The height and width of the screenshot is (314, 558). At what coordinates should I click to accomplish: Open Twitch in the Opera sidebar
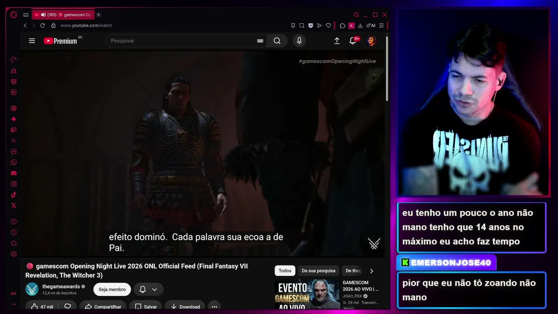coord(14,130)
